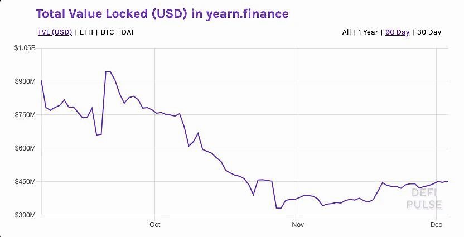Click the $750M y-axis label
The image size is (464, 237).
pyautogui.click(x=25, y=115)
